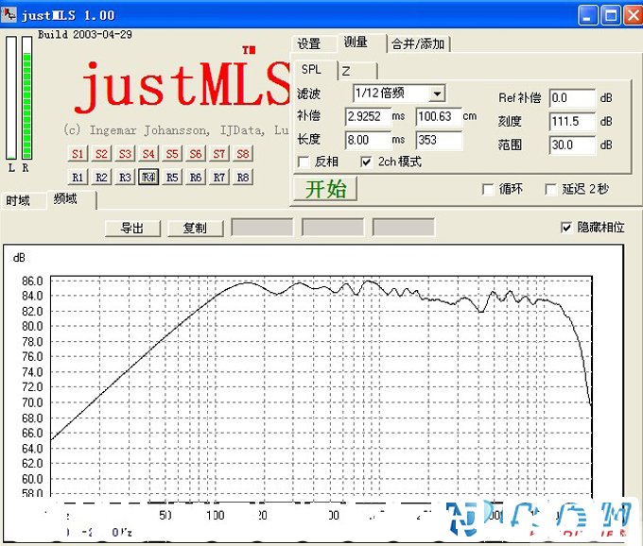Recall the R5 memory slot
The width and height of the screenshot is (643, 546).
pyautogui.click(x=172, y=178)
